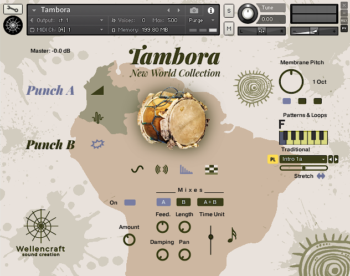Click the volume plus sign in header
Screen dimensions: 350x276
coord(334,31)
